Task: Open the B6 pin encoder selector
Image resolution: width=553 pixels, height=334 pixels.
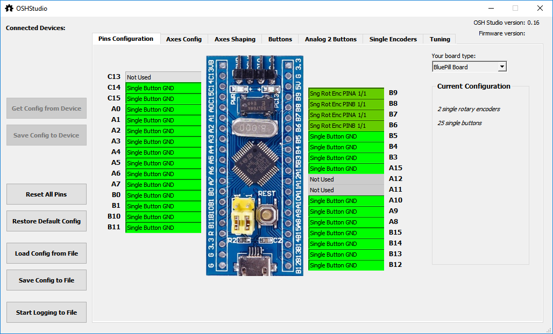Action: [x=346, y=126]
